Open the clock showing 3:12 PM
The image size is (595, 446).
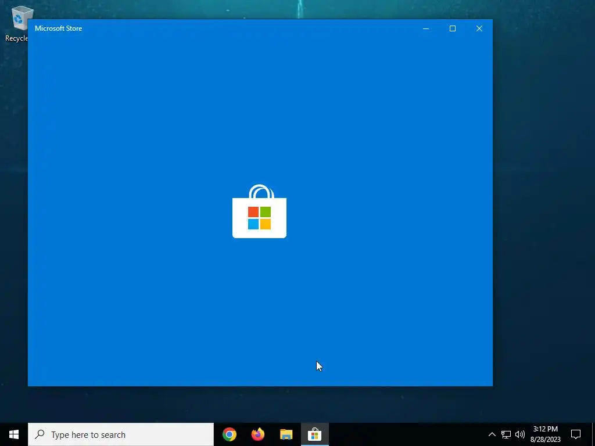coord(545,434)
